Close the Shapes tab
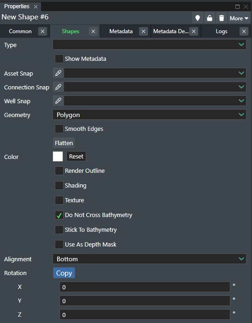The width and height of the screenshot is (252, 323). click(x=93, y=31)
